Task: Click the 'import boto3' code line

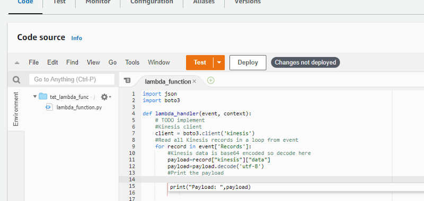Action: point(161,100)
